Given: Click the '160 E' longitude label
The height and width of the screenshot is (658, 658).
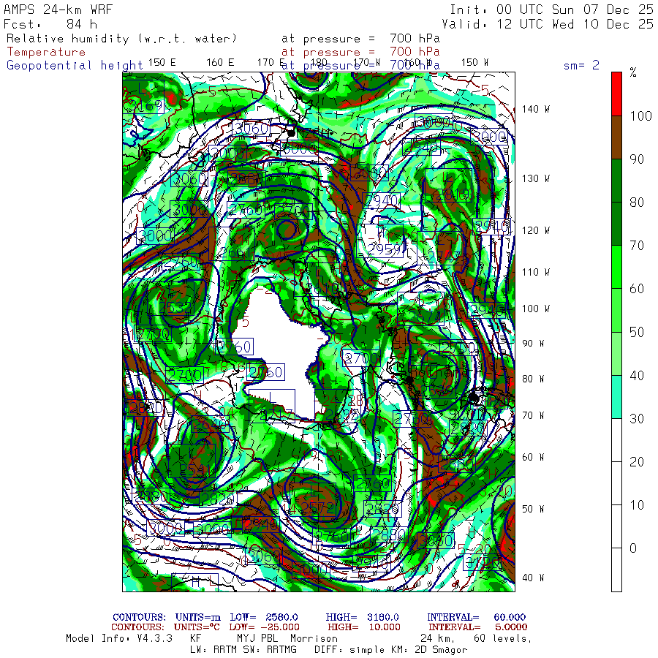Looking at the screenshot, I should [x=220, y=63].
